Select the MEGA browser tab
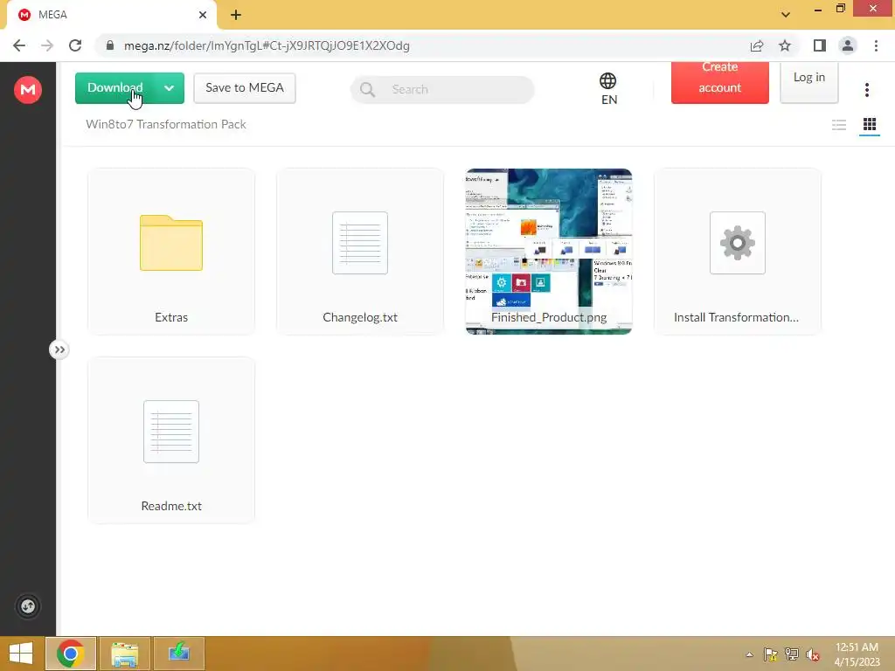This screenshot has width=895, height=671. pyautogui.click(x=111, y=15)
